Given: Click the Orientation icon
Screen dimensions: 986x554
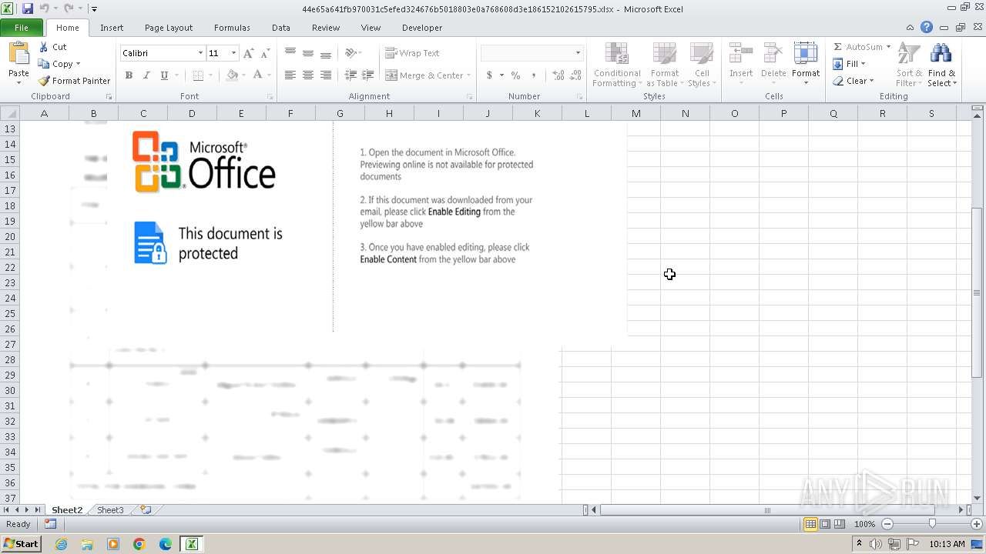Looking at the screenshot, I should [350, 53].
